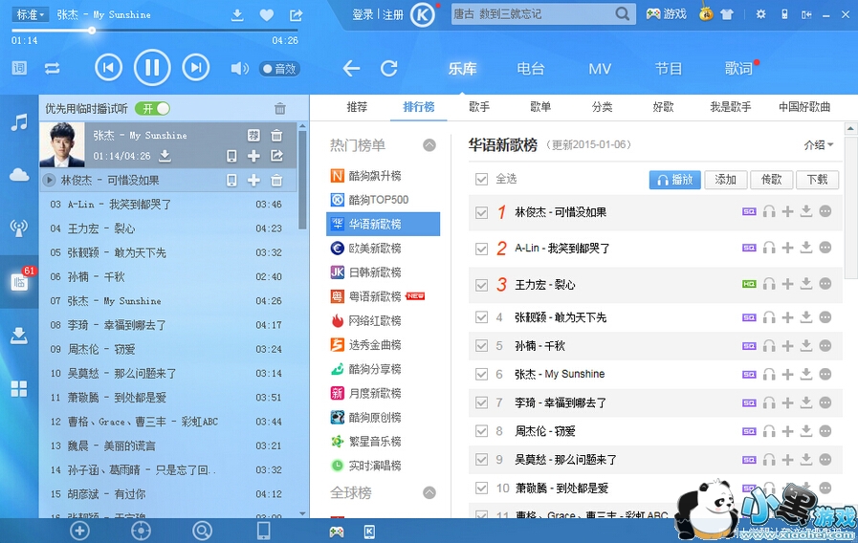The height and width of the screenshot is (543, 858).
Task: Uncheck the checkbox for 林俊杰 - 可惜没如果
Action: pyautogui.click(x=481, y=213)
